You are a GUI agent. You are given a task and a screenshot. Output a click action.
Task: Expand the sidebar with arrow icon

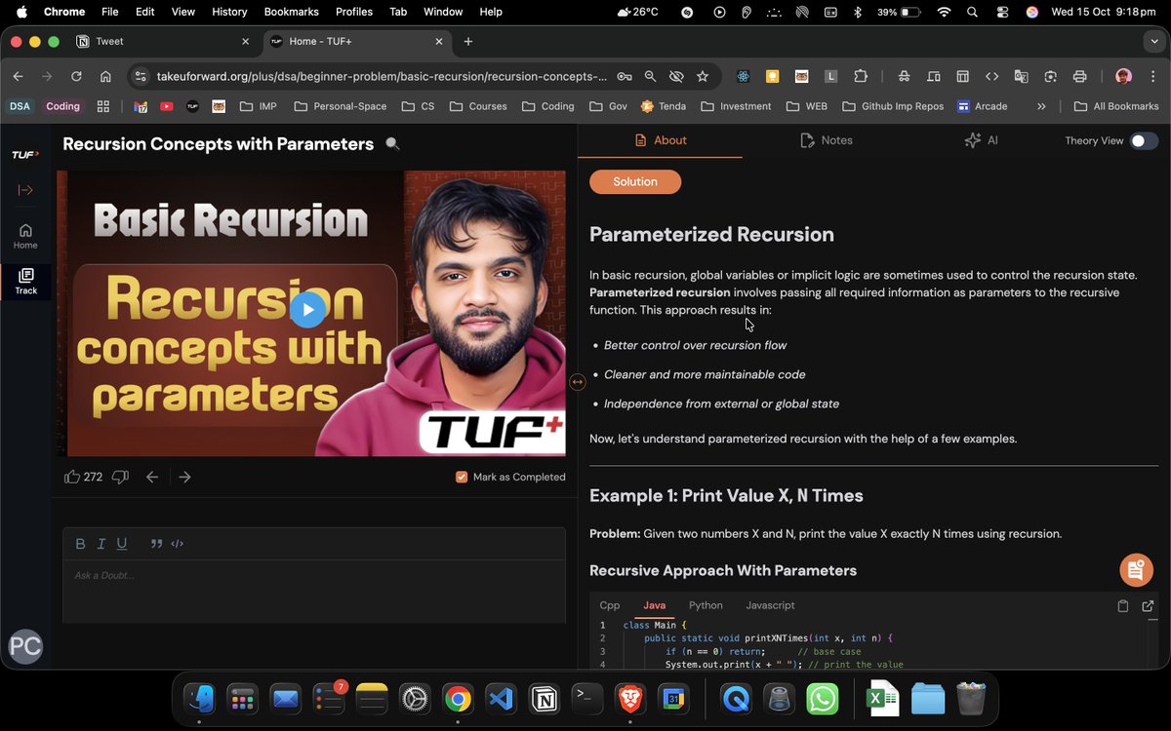pos(25,190)
